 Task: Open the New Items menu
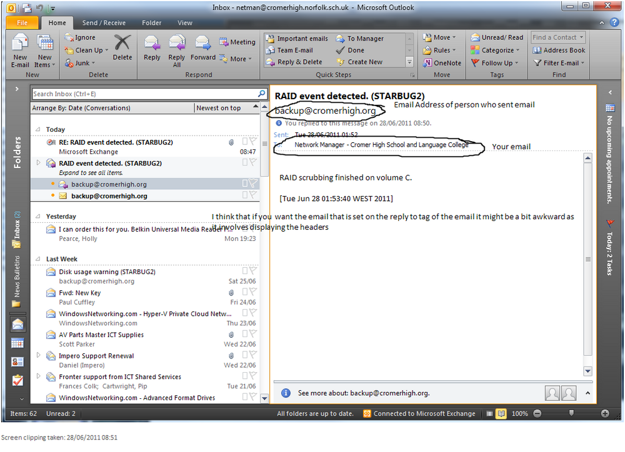44,51
